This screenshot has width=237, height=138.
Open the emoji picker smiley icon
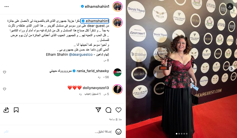click(x=118, y=132)
